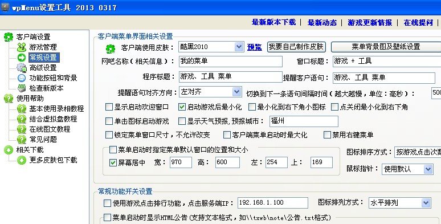
Task: Click the 点击服务端IP field
Action: 273,203
